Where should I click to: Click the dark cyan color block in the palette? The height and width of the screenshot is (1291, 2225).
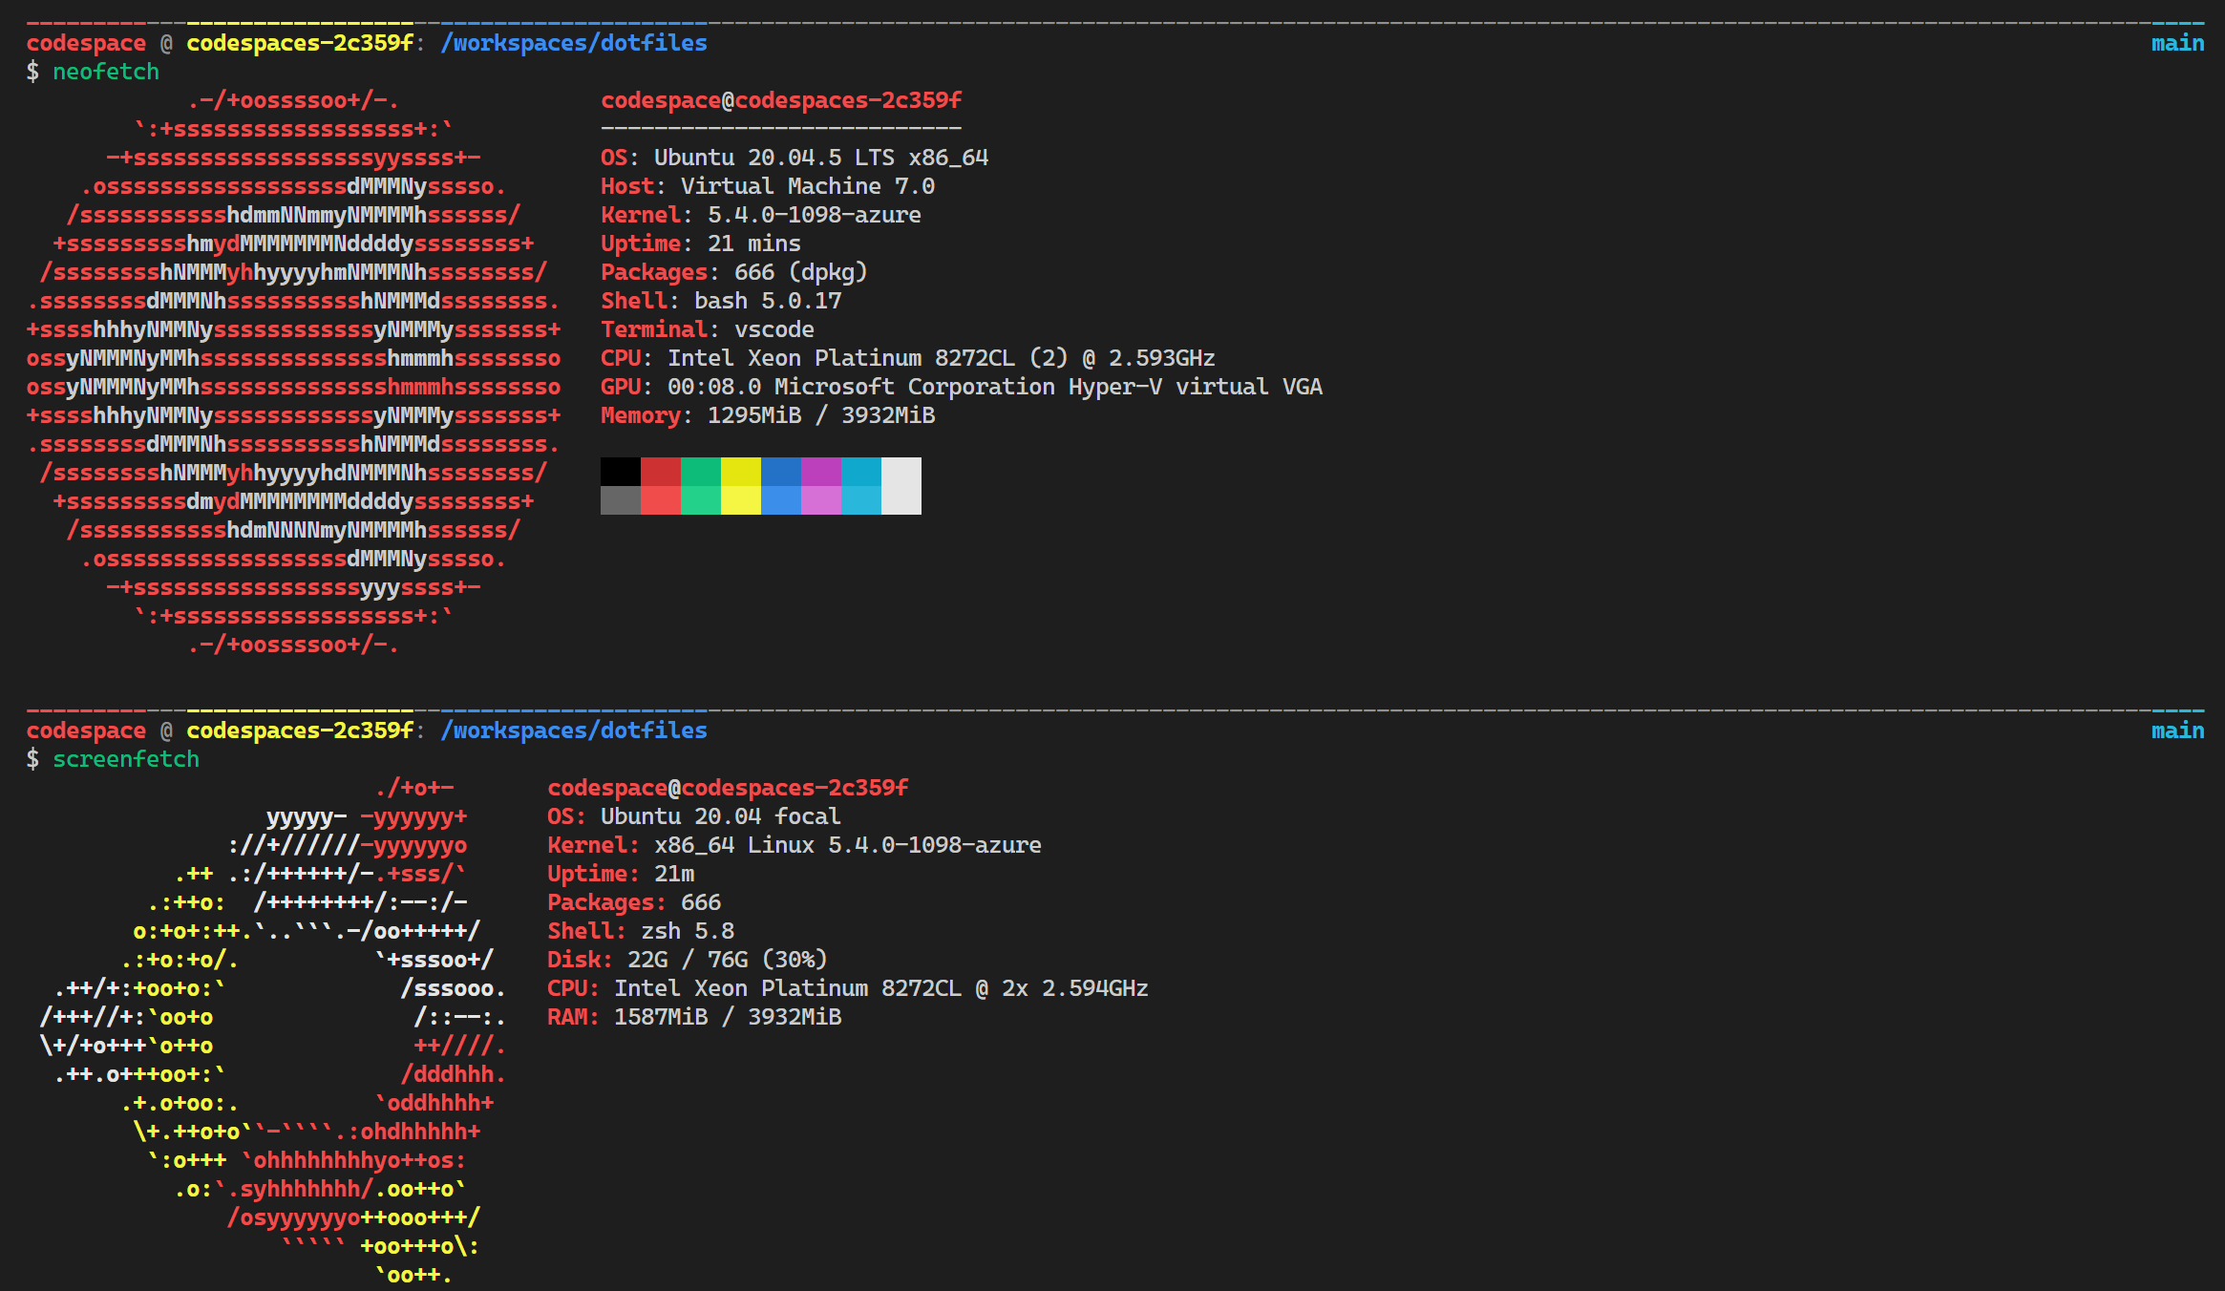click(861, 472)
